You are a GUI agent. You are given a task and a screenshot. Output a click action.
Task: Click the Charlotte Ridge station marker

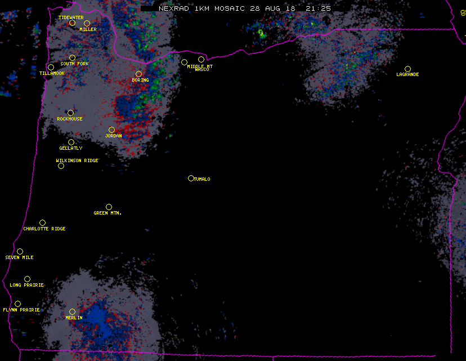pyautogui.click(x=42, y=222)
